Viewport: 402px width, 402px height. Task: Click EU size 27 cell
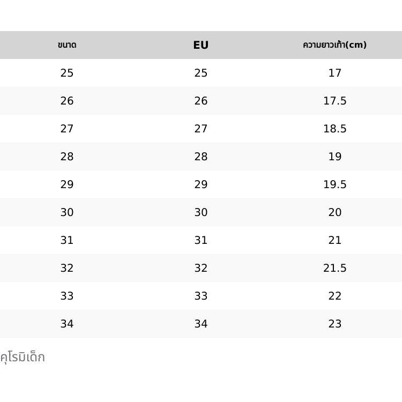[201, 129]
